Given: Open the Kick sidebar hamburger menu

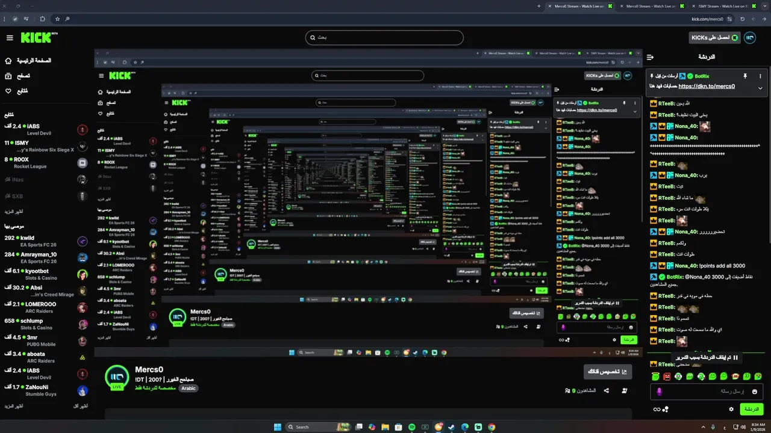Looking at the screenshot, I should click(x=10, y=38).
